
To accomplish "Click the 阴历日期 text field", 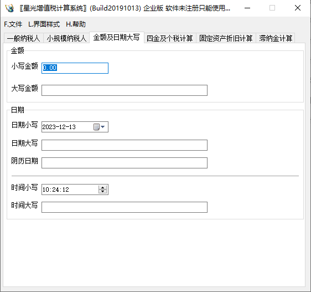I will click(x=125, y=163).
